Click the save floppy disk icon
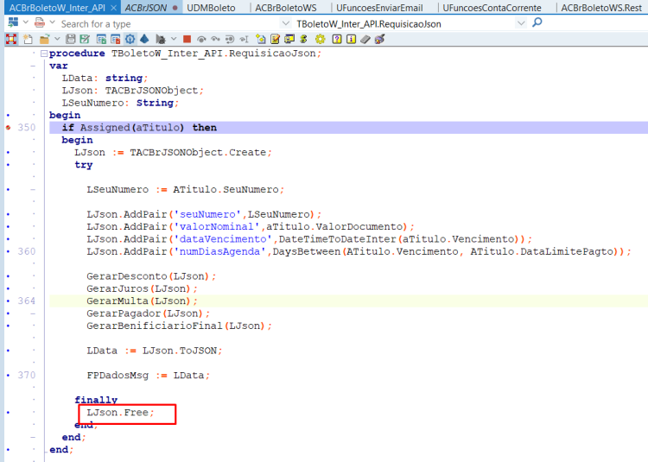 pos(71,39)
